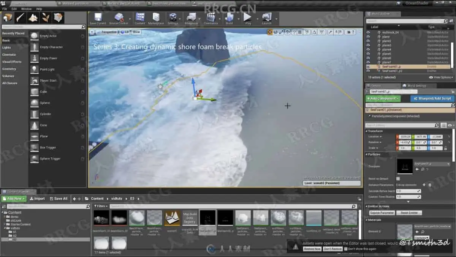This screenshot has width=456, height=257.
Task: Toggle grid snapping in viewport toolbar
Action: click(300, 32)
